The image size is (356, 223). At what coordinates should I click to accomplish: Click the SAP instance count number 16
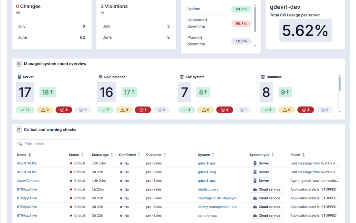(x=106, y=92)
